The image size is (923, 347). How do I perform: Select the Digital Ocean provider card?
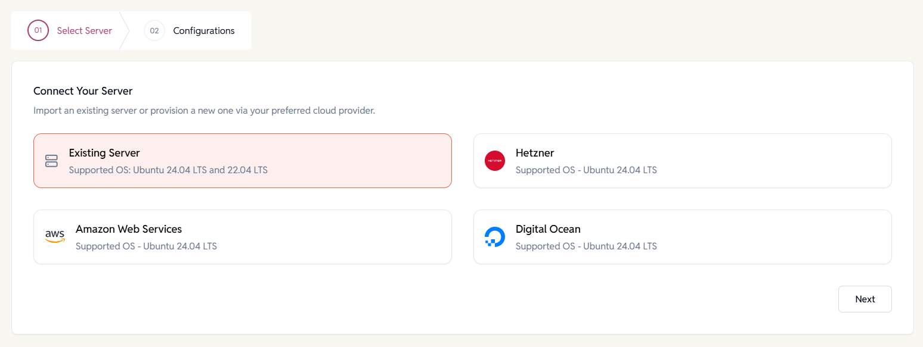[682, 237]
